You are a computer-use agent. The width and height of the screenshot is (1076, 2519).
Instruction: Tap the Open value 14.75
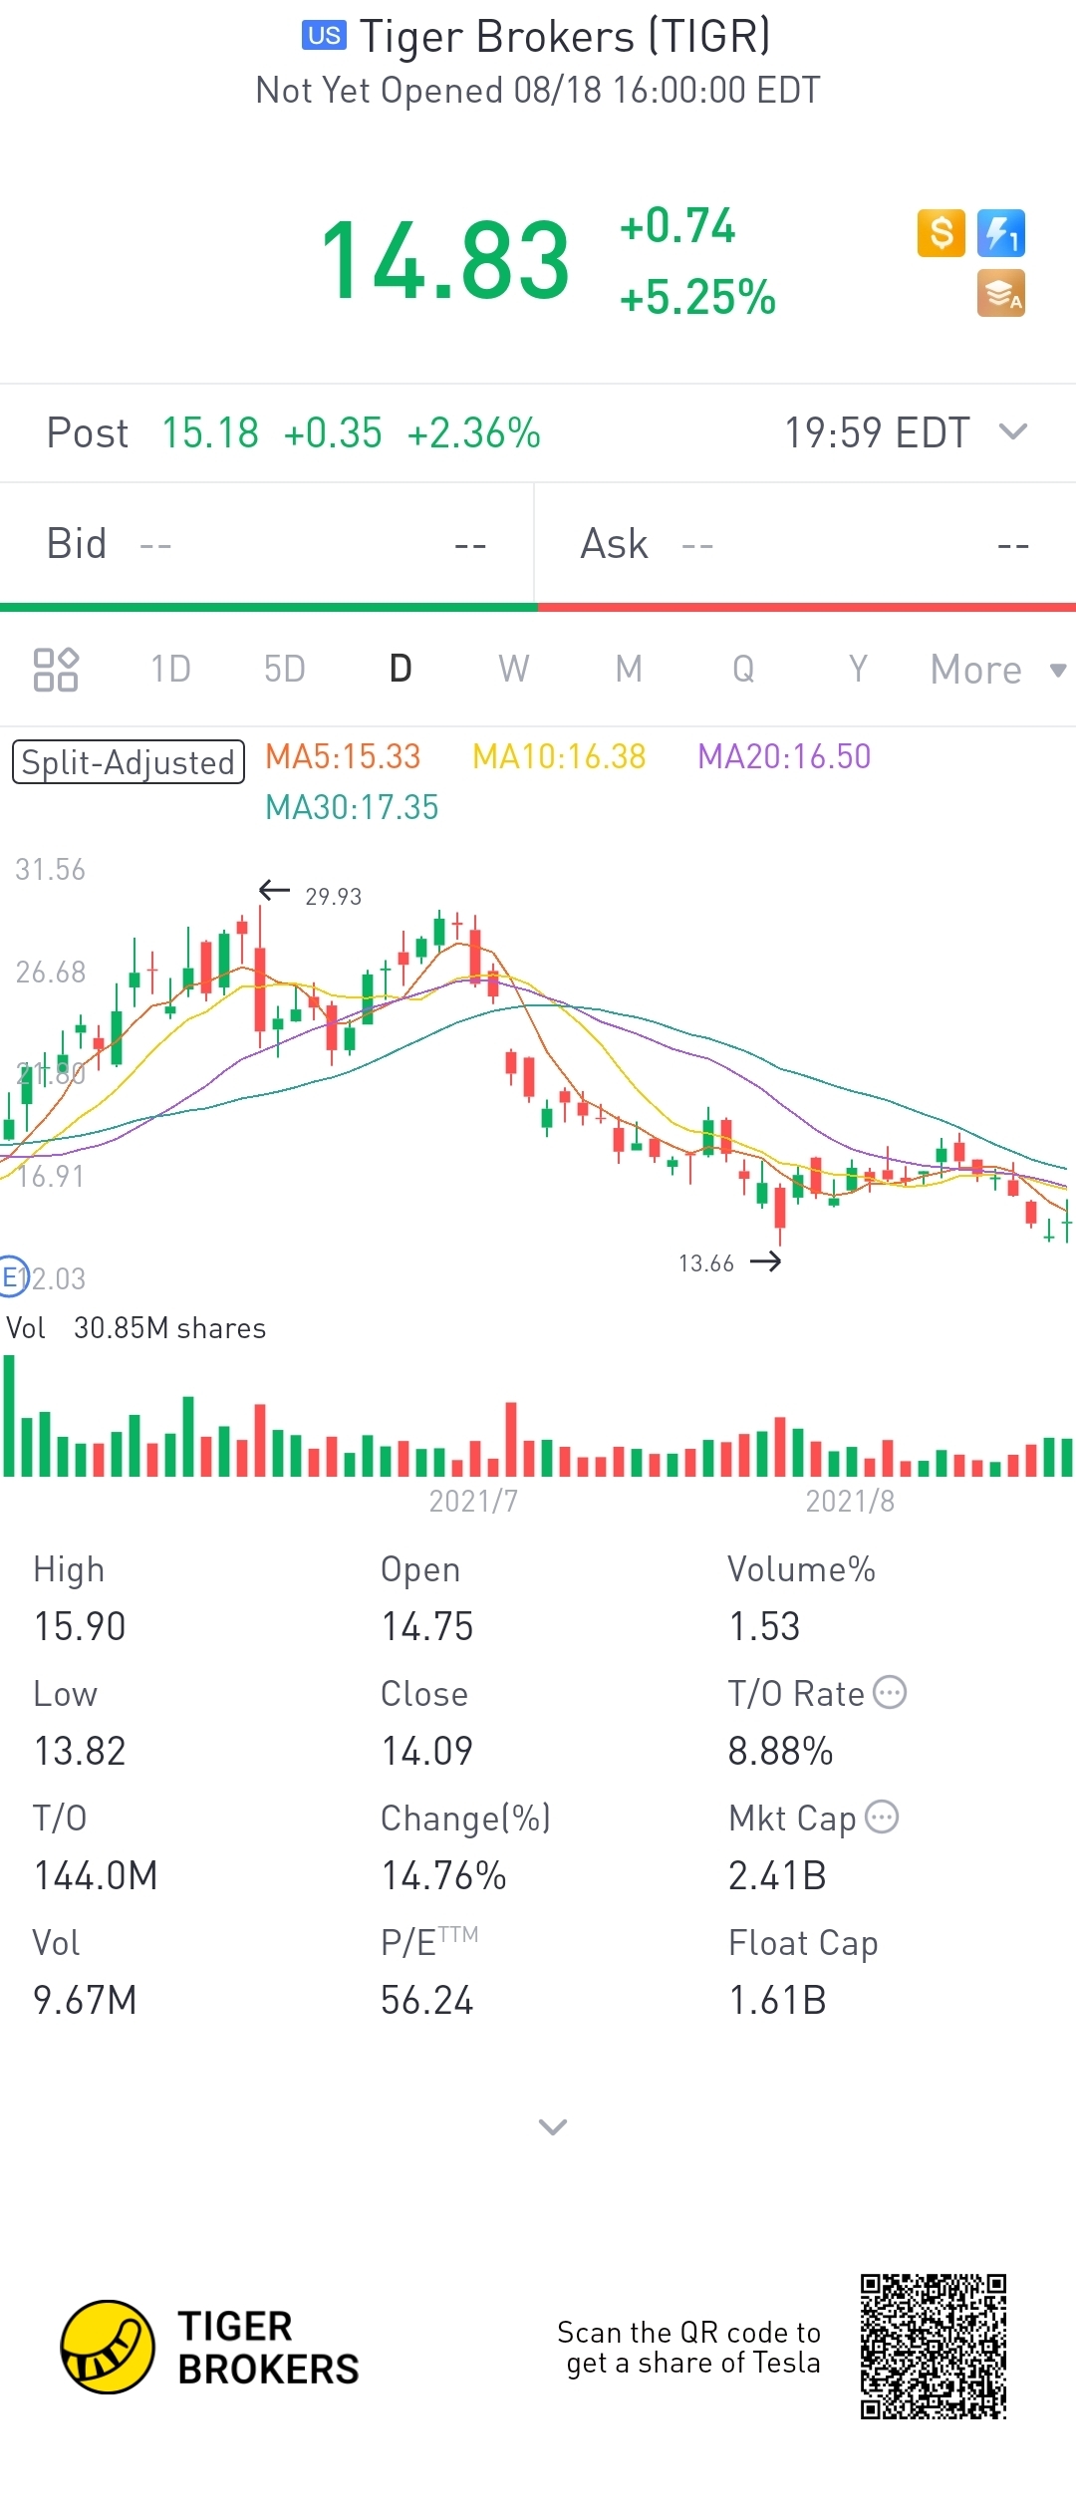click(427, 1627)
